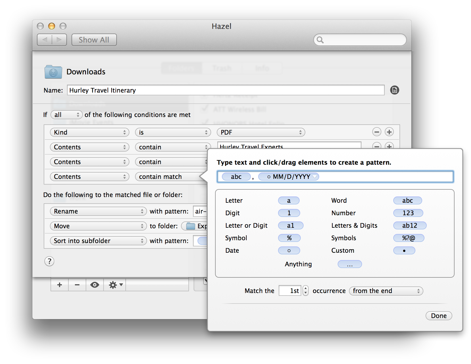Open the Move action dropdown

click(98, 226)
